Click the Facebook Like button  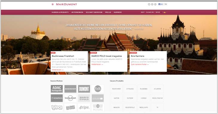pos(161,4)
